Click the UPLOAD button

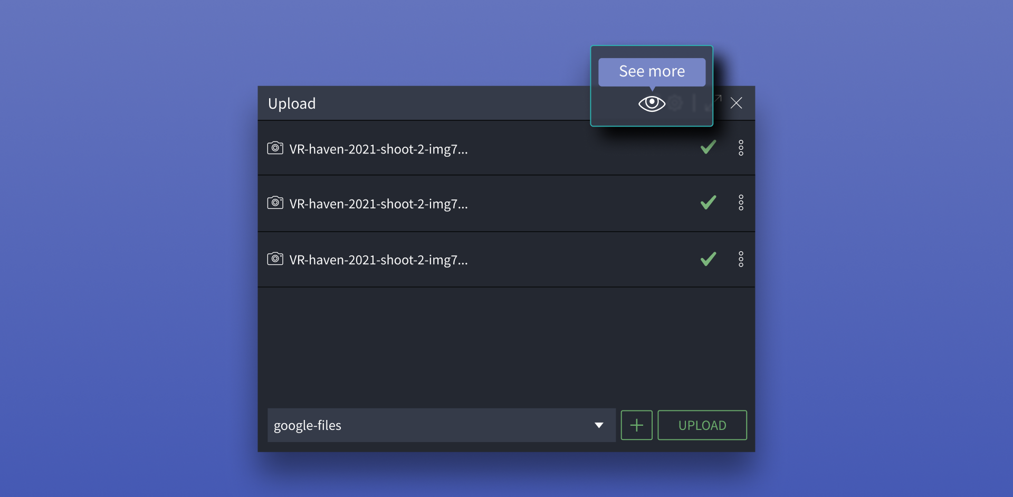click(702, 425)
